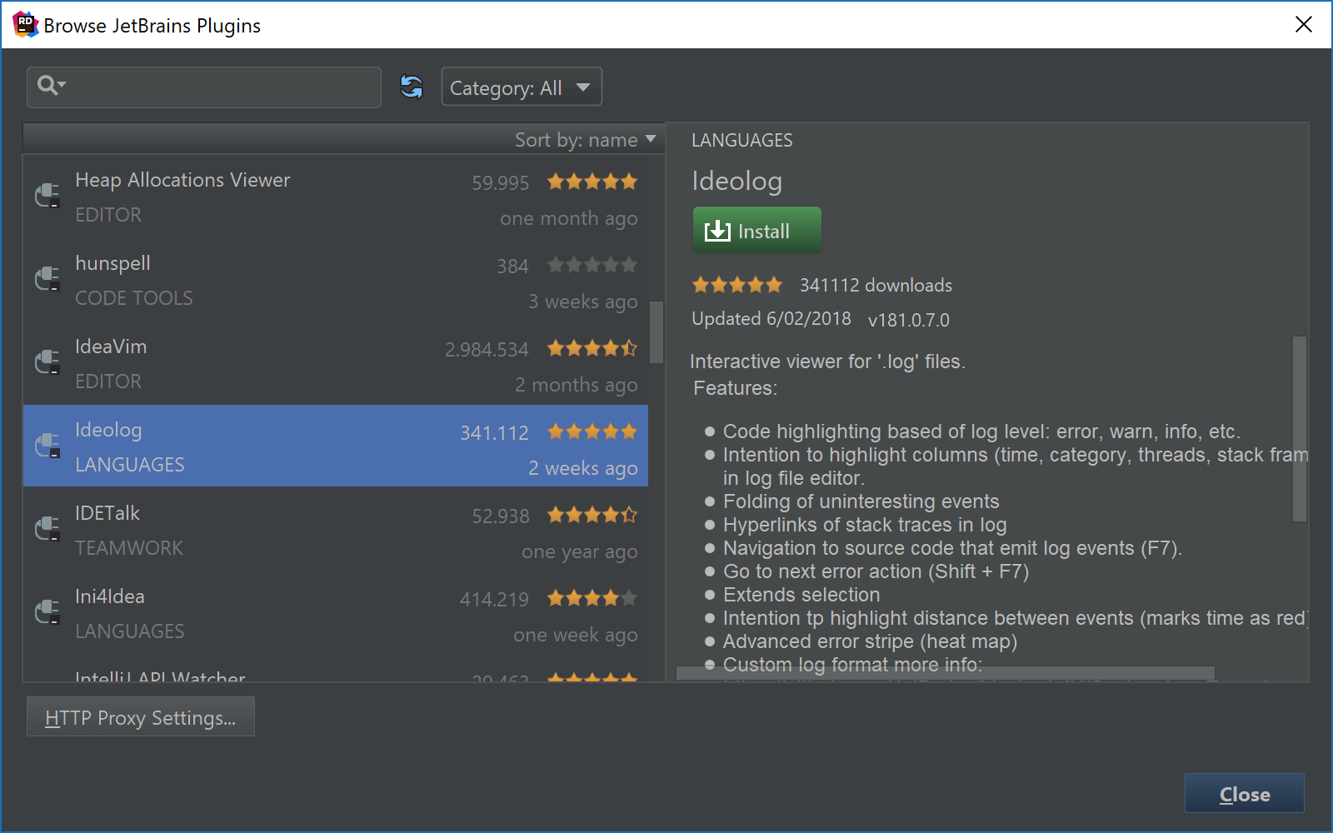Click '59.995' download count
1333x833 pixels.
coord(500,183)
